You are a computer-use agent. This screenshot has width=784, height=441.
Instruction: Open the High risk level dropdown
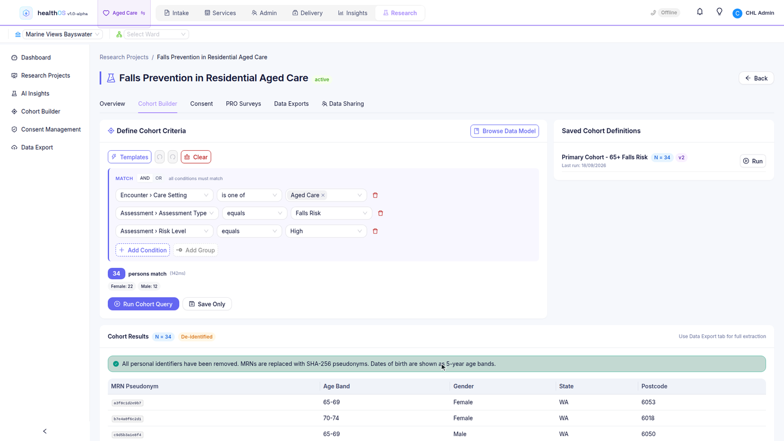pos(326,231)
